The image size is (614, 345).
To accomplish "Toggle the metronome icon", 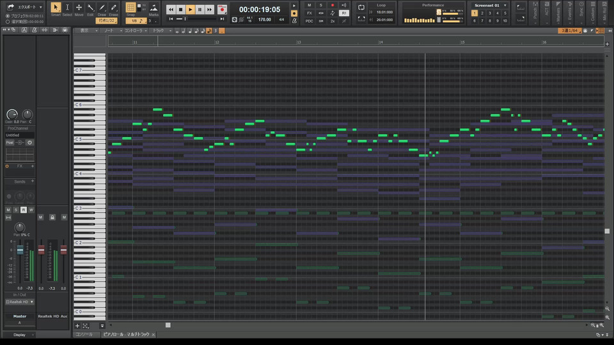I will [x=294, y=20].
